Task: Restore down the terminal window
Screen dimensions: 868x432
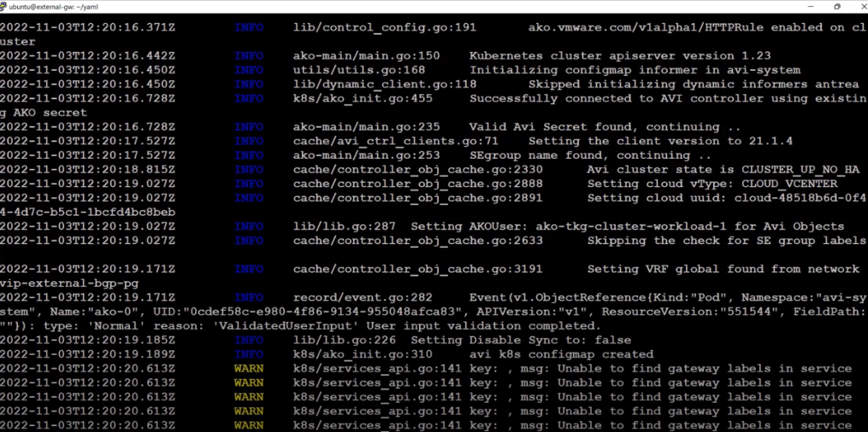Action: (x=837, y=7)
